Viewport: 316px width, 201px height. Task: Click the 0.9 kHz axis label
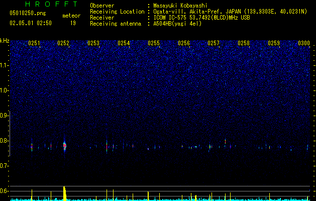pyautogui.click(x=4, y=116)
